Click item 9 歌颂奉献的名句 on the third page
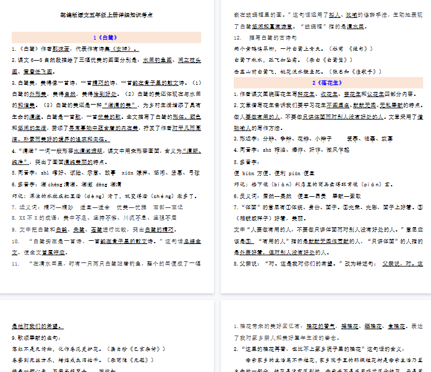 (38, 337)
